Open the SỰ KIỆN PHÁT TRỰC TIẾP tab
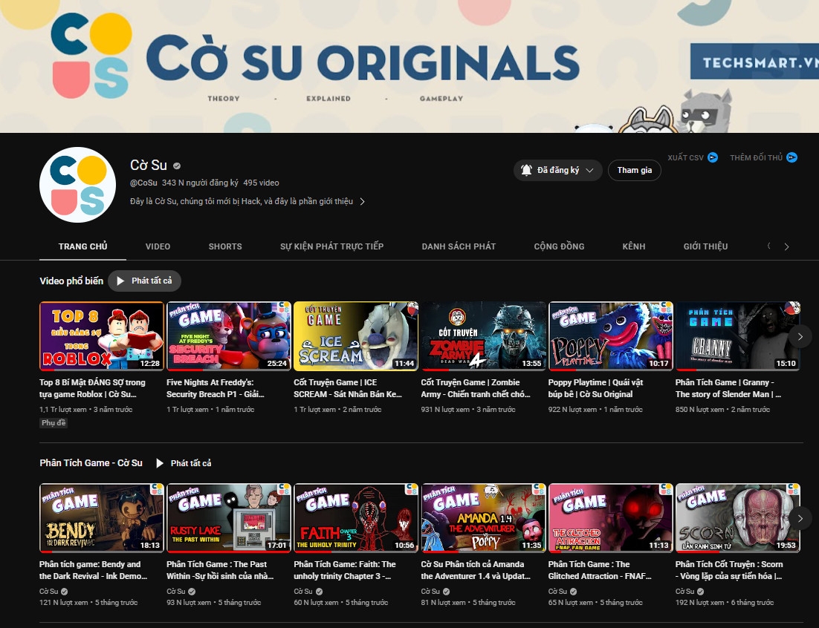The image size is (819, 628). point(331,246)
